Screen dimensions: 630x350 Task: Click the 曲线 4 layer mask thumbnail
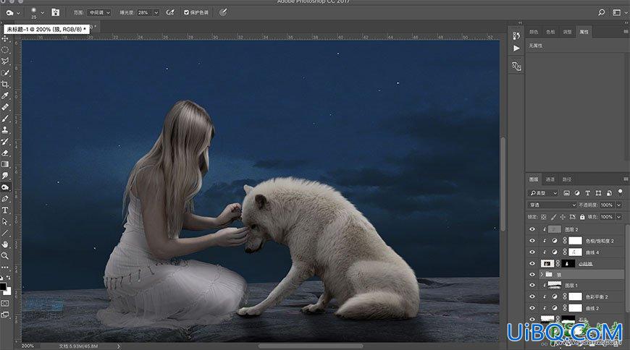(576, 252)
